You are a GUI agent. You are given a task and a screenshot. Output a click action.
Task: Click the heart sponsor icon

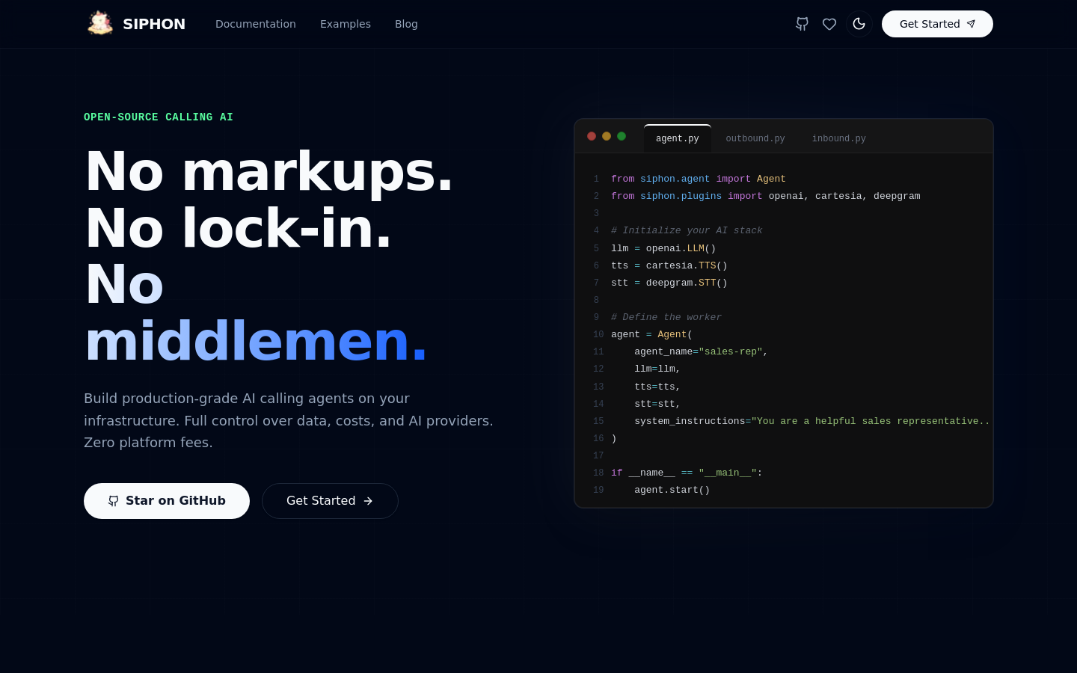[x=829, y=24]
